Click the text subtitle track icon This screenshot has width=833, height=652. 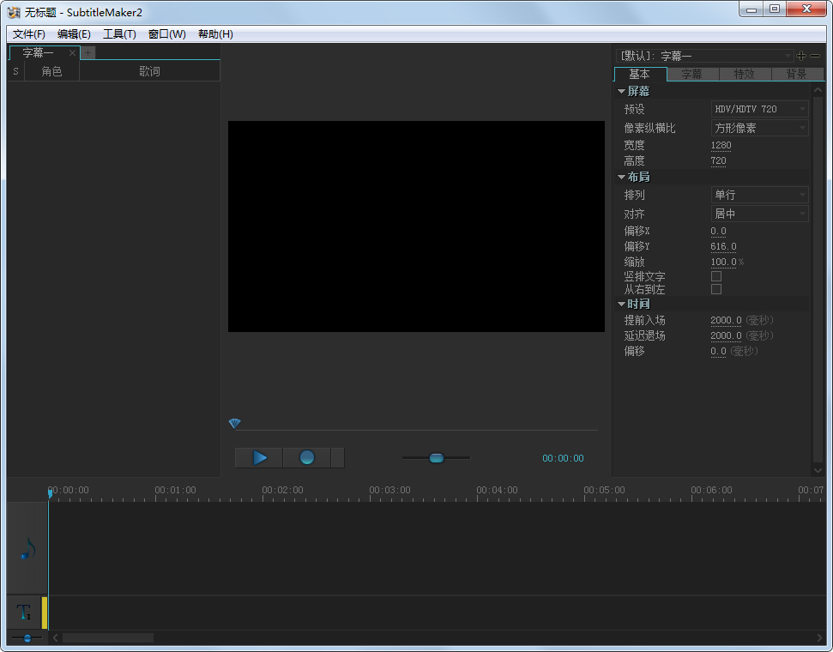click(24, 613)
